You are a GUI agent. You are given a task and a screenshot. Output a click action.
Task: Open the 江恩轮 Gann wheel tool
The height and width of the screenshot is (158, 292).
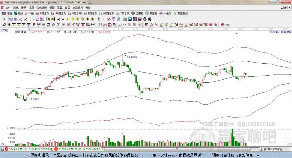coord(137,13)
